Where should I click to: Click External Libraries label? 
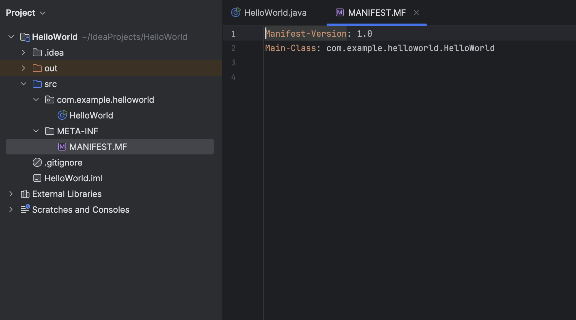coord(67,194)
